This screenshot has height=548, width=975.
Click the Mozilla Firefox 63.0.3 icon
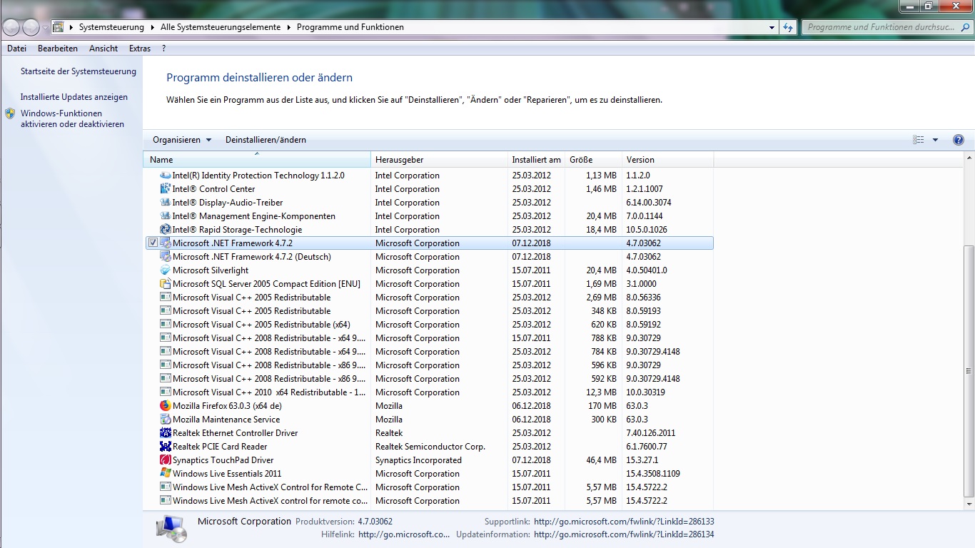tap(166, 406)
